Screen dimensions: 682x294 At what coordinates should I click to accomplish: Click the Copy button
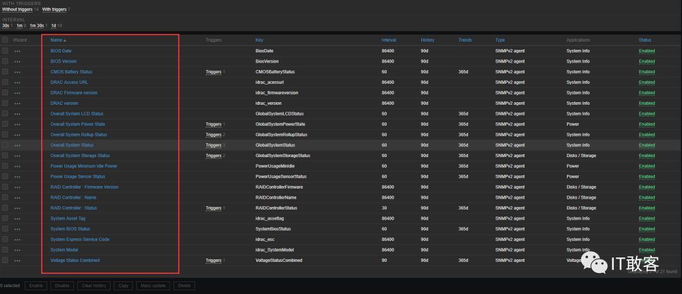123,286
